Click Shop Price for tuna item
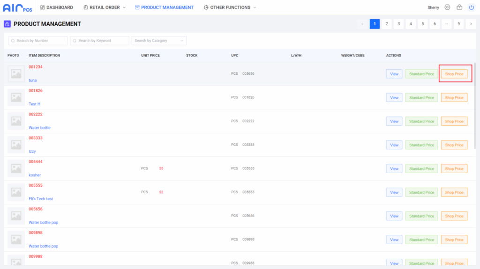Image resolution: width=480 pixels, height=269 pixels. point(454,74)
